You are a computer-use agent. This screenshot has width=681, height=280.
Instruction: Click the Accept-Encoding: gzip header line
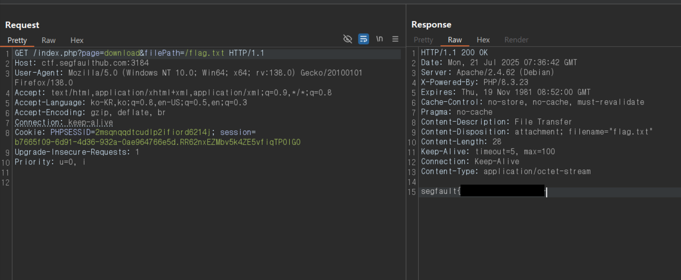pos(90,112)
